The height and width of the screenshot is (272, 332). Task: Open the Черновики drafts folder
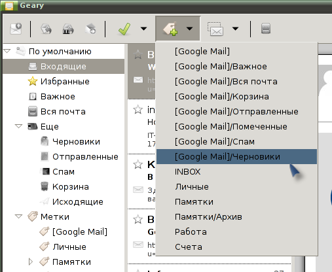coord(64,141)
